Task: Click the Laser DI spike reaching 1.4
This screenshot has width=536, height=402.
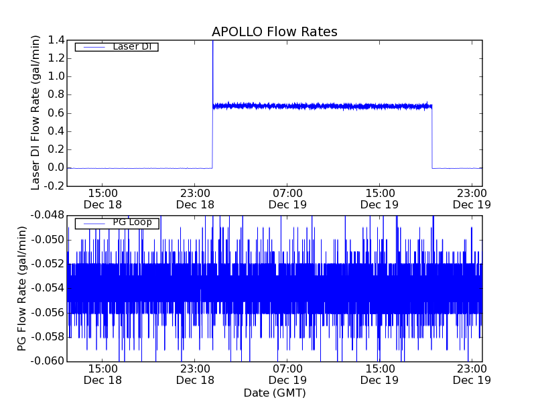Action: click(x=213, y=72)
